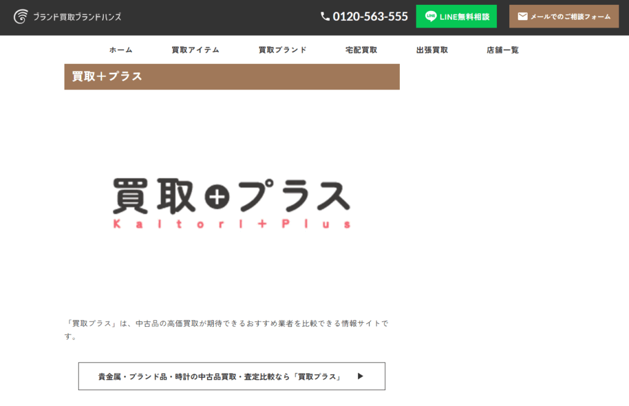
Task: Go to the ブランド買取ブランドハンズ site title
Action: tap(77, 17)
